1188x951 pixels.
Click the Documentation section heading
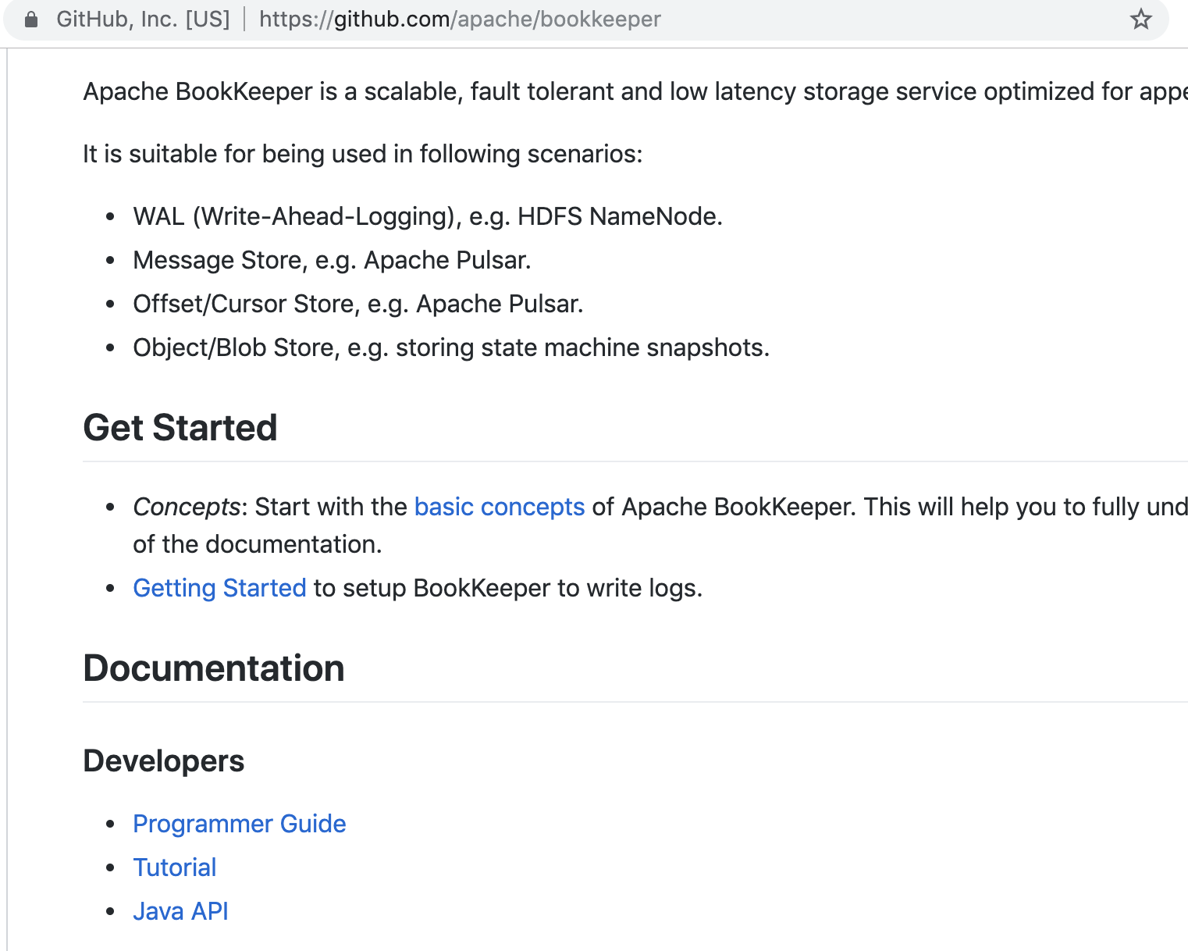(x=213, y=668)
